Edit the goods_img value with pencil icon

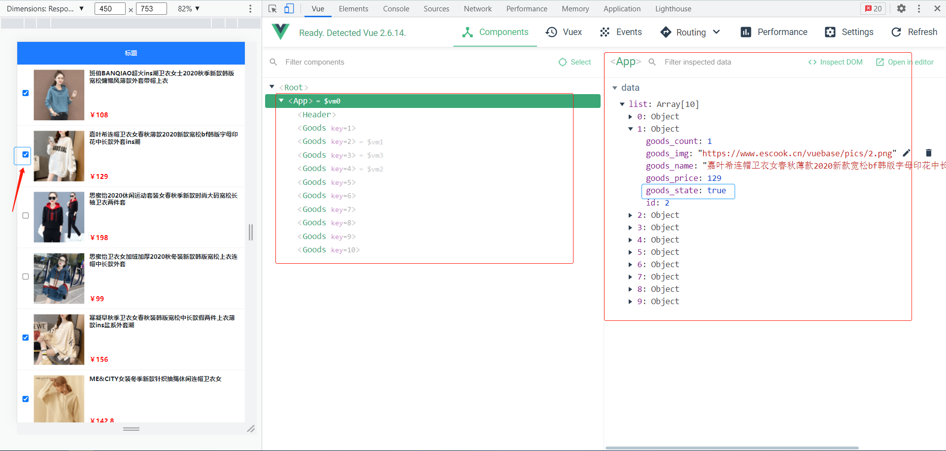pos(907,153)
